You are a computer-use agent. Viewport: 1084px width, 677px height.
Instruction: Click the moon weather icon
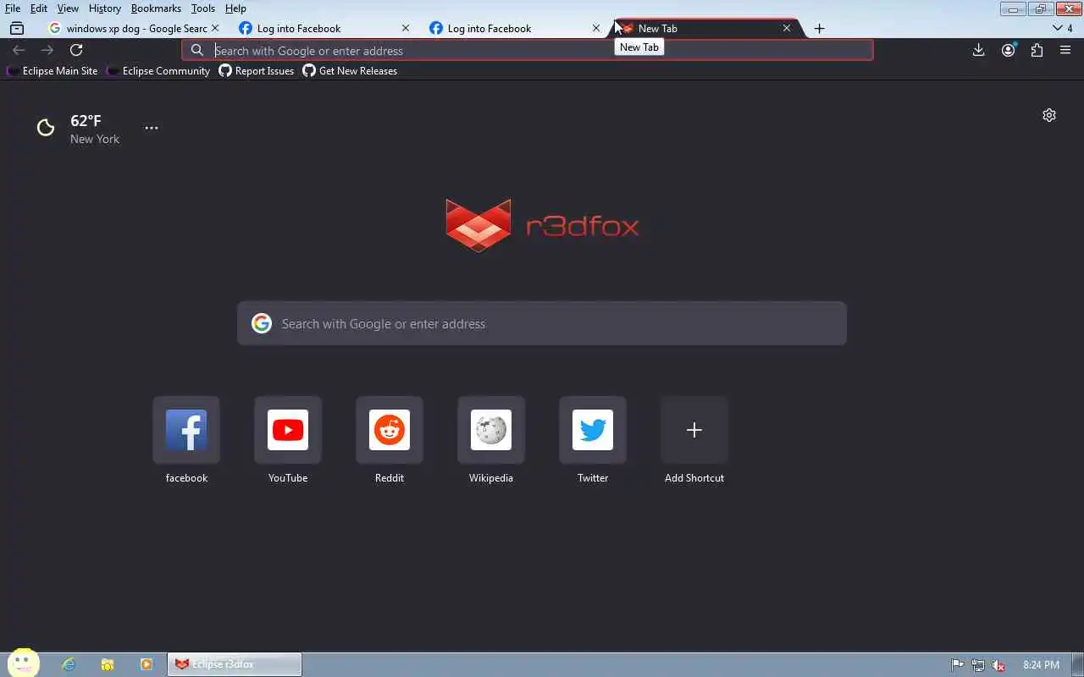[x=46, y=128]
